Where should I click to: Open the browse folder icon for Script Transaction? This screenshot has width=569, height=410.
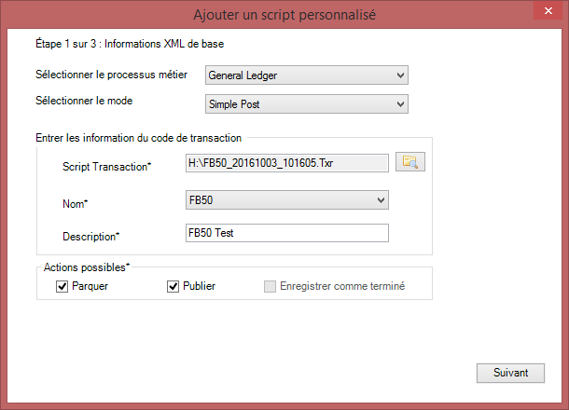410,162
